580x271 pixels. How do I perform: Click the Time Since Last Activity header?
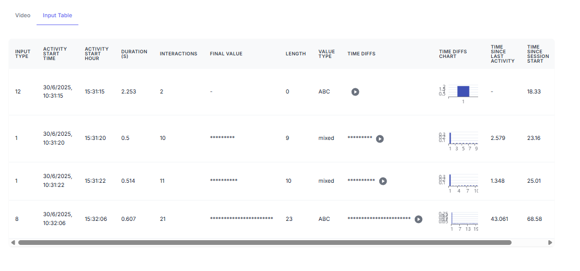[x=503, y=54]
